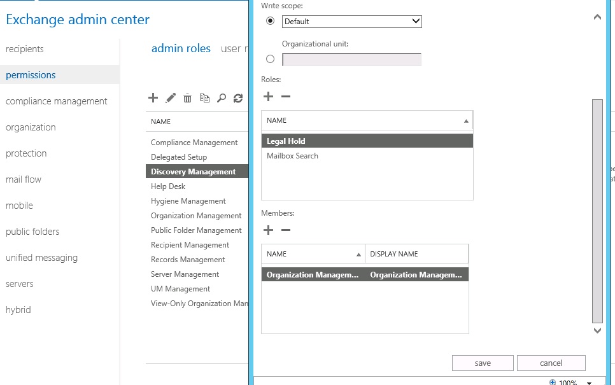Screen dimensions: 615x385
Task: Select Compliance Management role group
Action: 194,143
